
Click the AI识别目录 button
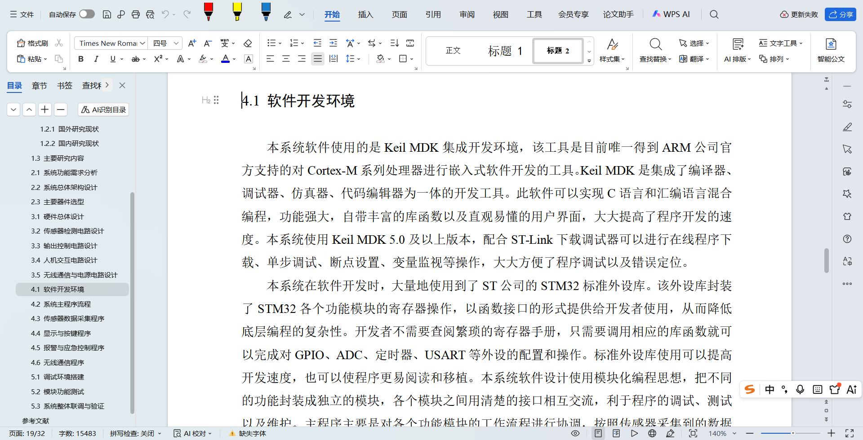point(103,110)
